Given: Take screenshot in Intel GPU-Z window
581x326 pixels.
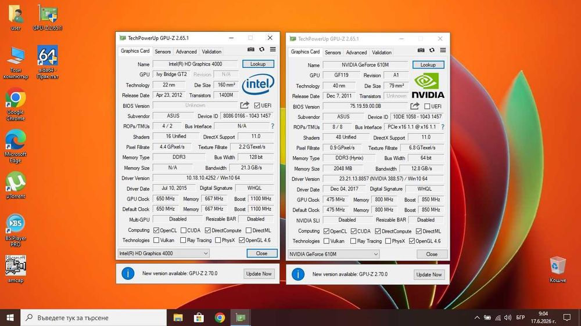Looking at the screenshot, I should pyautogui.click(x=251, y=49).
